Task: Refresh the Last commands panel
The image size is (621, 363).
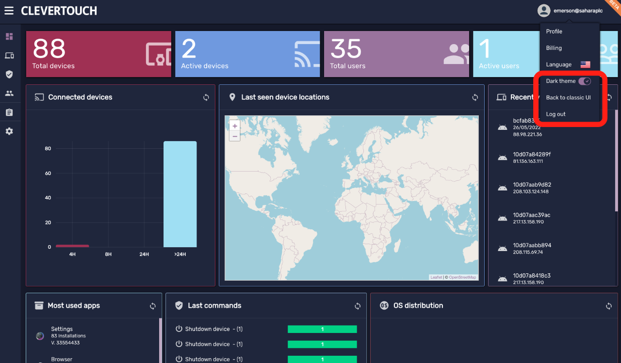Action: [358, 306]
